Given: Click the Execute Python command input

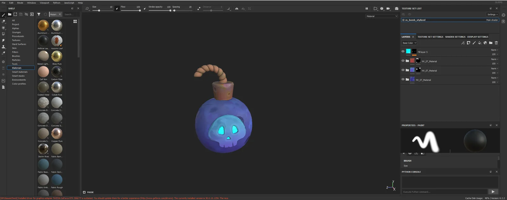Looking at the screenshot, I should click(444, 192).
